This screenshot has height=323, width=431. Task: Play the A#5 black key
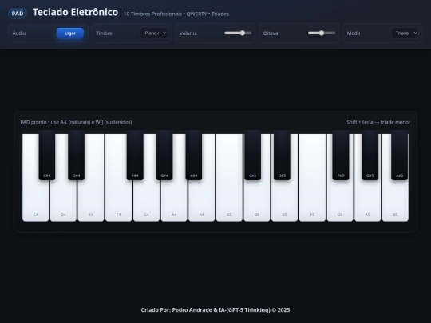pyautogui.click(x=399, y=156)
